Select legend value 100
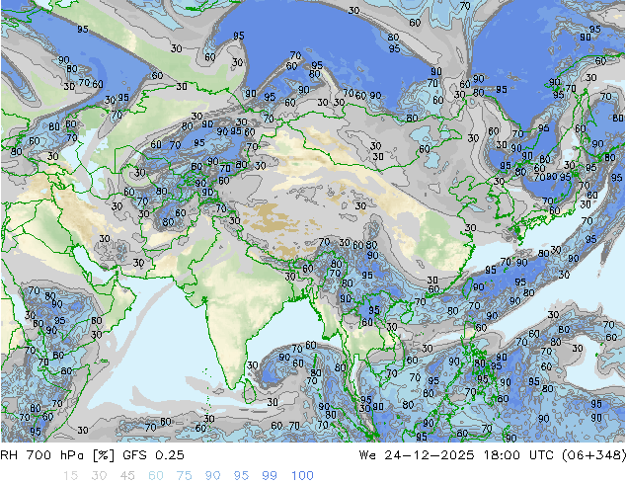This screenshot has height=484, width=626. tap(302, 476)
